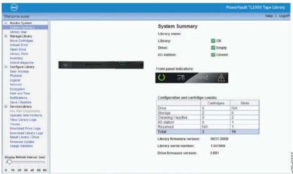The height and width of the screenshot is (174, 293).
Task: Click the Cleaning / Inactive row label
Action: point(172,118)
